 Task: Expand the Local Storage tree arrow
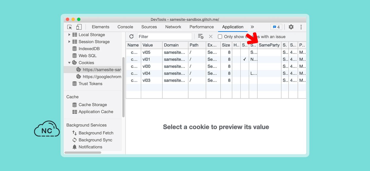(x=69, y=35)
